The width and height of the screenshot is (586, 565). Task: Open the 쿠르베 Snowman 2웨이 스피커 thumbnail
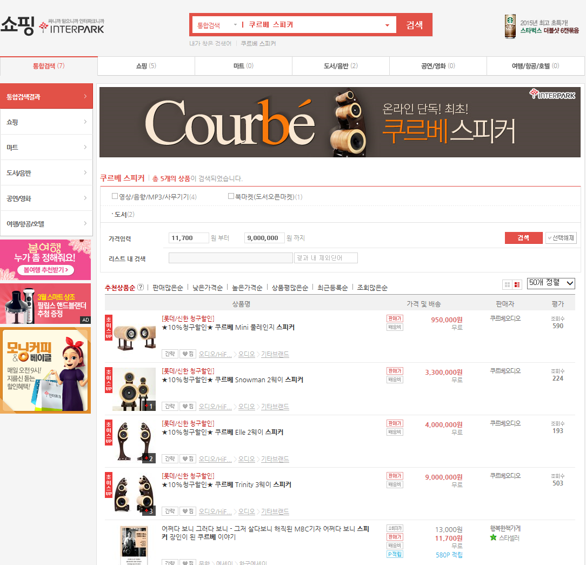tap(134, 389)
